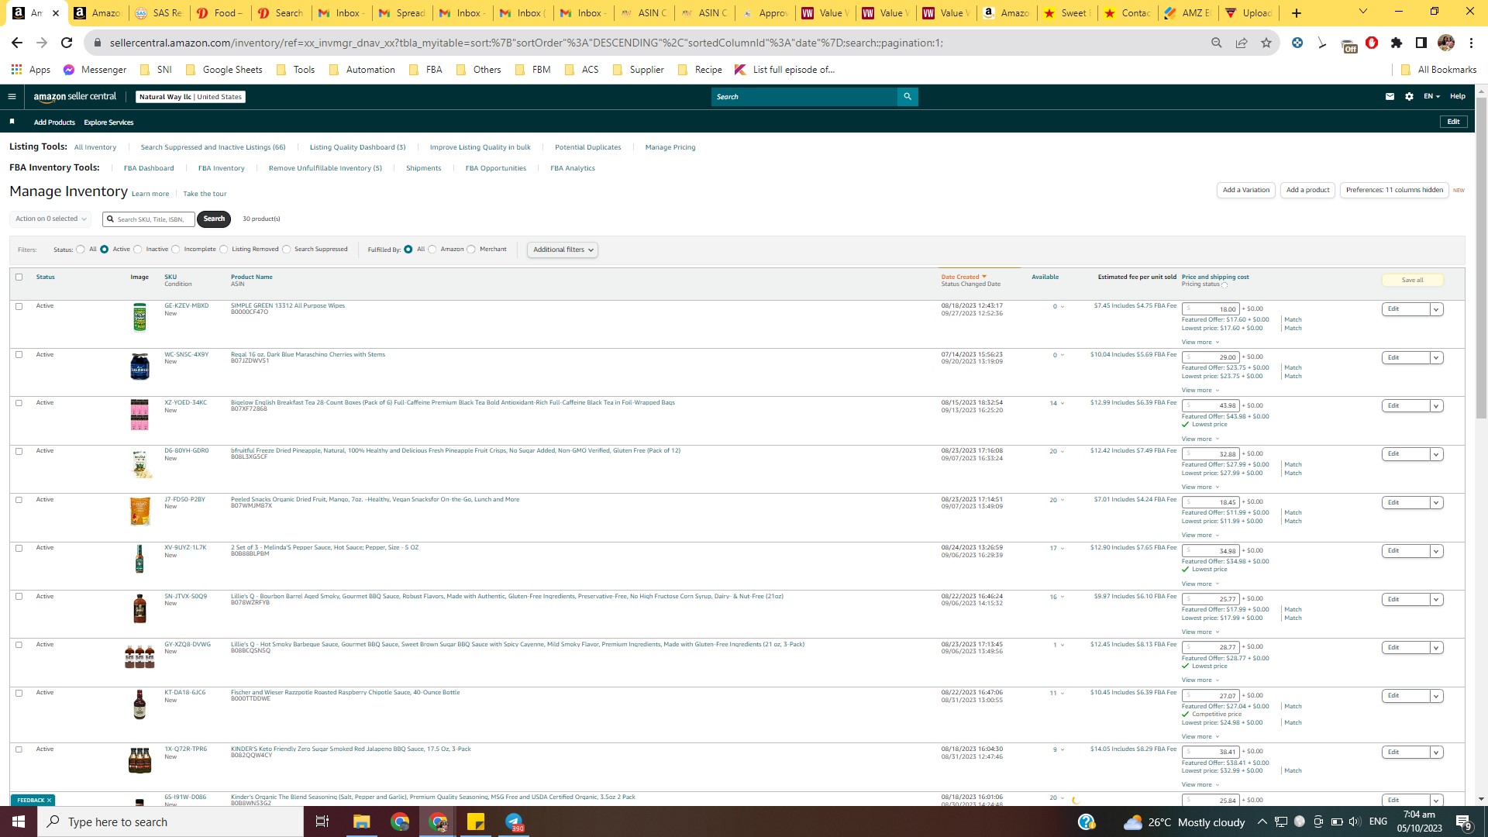
Task: Expand View more for Regal Maraschino Cherries
Action: [x=1200, y=390]
